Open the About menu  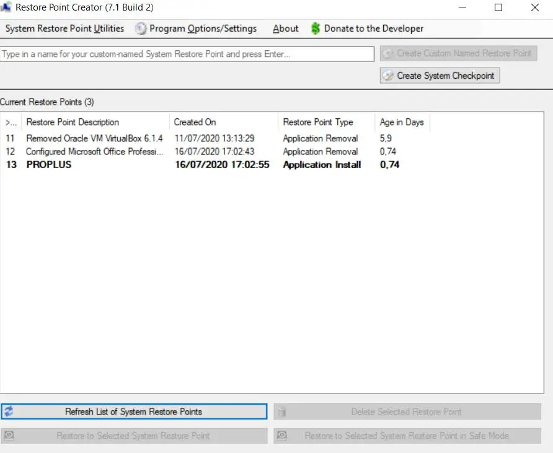pyautogui.click(x=285, y=29)
